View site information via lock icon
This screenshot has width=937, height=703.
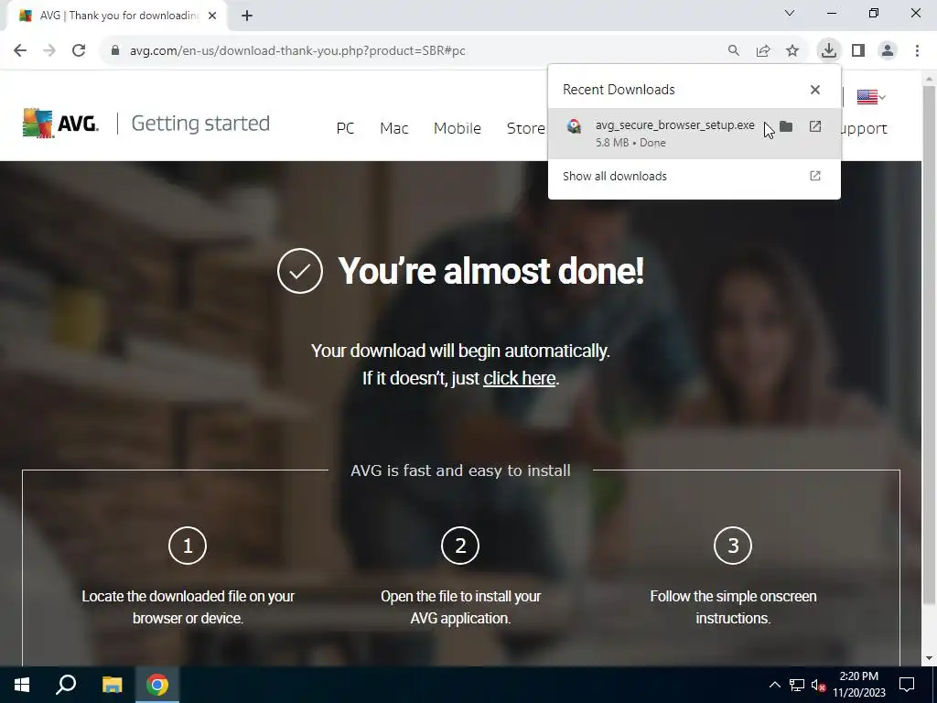point(115,51)
